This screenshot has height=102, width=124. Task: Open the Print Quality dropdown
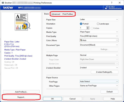coord(99,36)
